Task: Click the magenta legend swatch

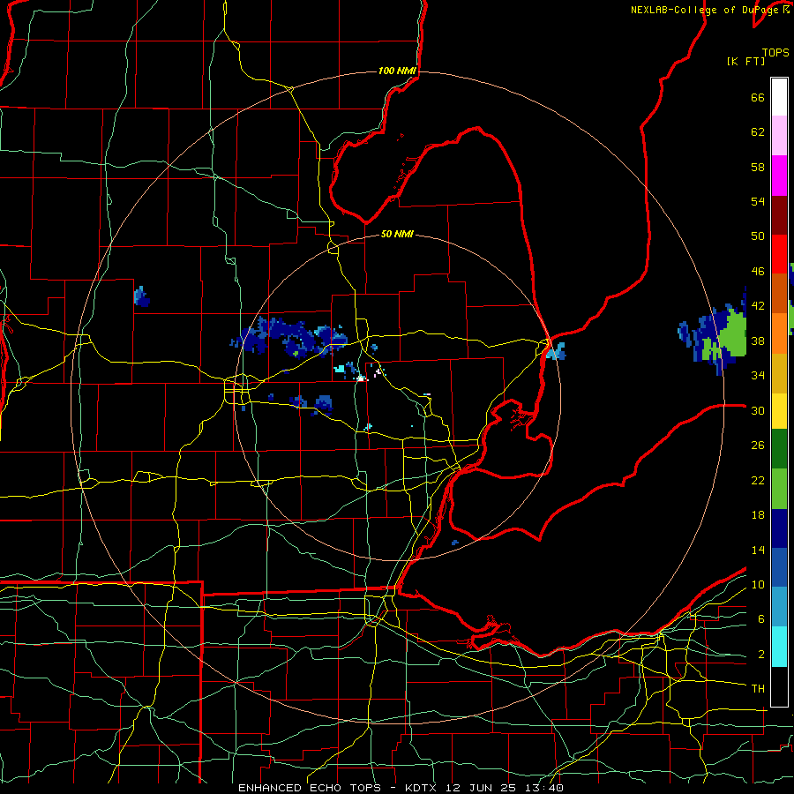Action: 779,176
